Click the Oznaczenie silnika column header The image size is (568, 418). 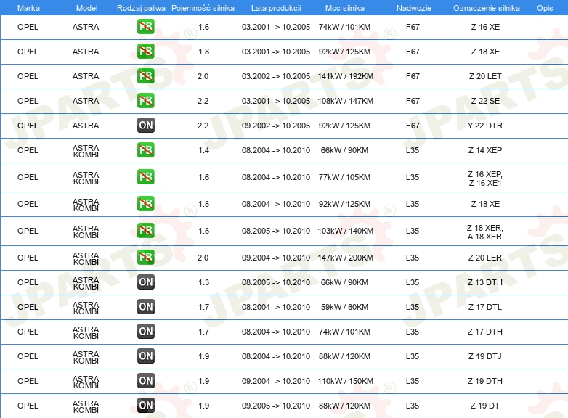[486, 8]
